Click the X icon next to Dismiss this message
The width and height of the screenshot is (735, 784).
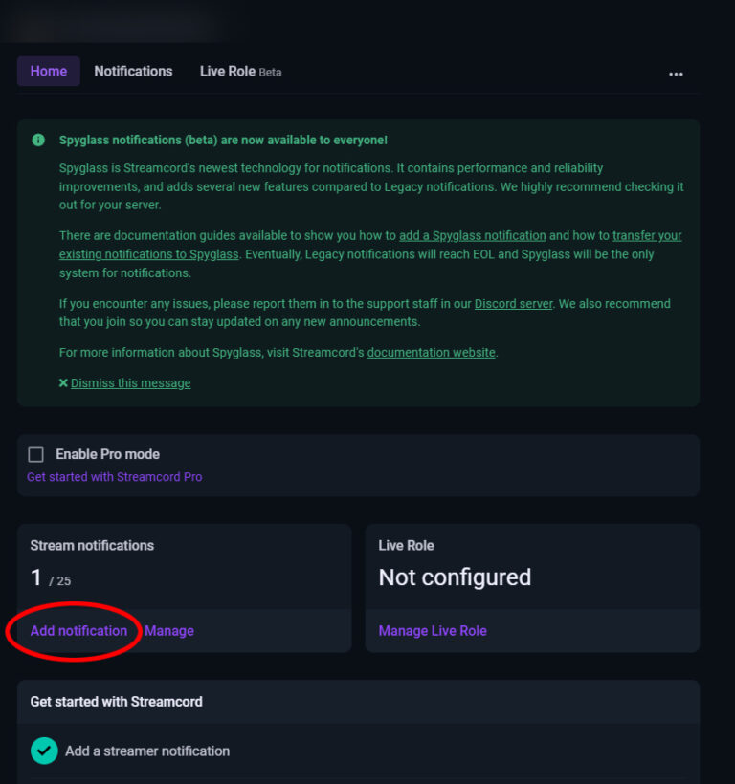62,383
